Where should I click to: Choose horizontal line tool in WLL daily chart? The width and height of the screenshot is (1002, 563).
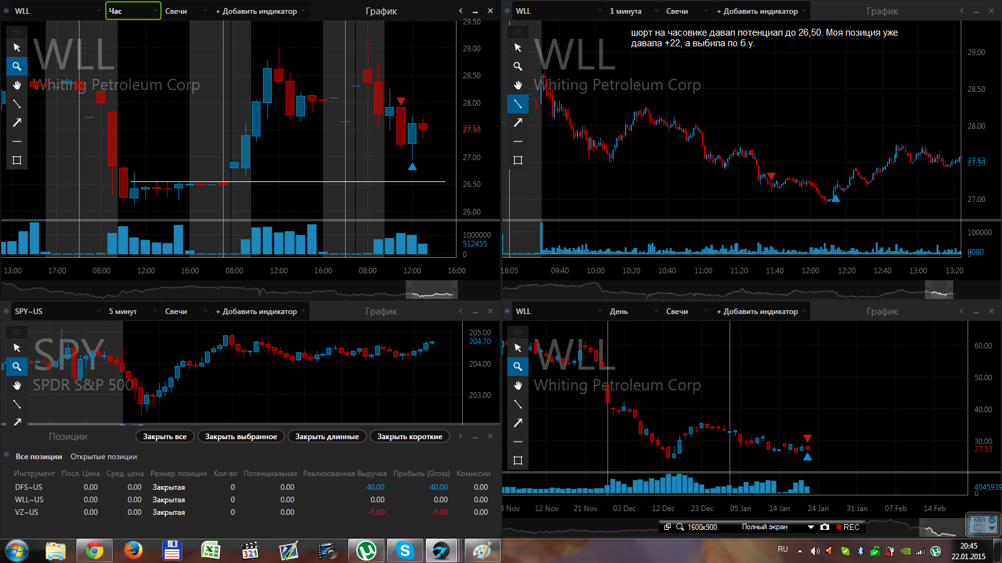[x=518, y=442]
